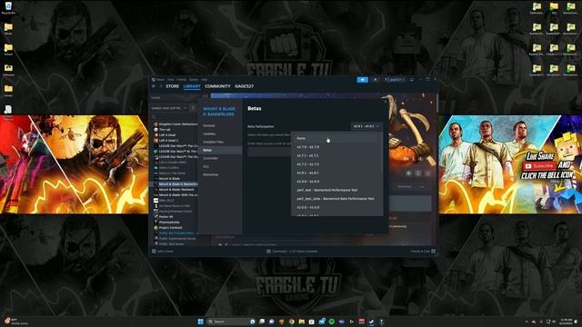Open the Help menu in Steam
This screenshot has width=582, height=327.
[x=204, y=79]
